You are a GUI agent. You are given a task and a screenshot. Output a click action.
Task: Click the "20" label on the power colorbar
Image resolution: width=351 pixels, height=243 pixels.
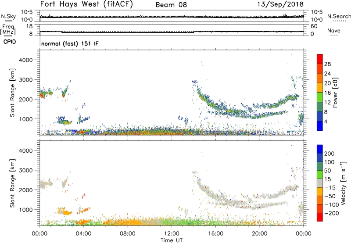(327, 83)
